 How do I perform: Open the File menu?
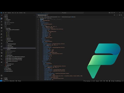coord(3,13)
